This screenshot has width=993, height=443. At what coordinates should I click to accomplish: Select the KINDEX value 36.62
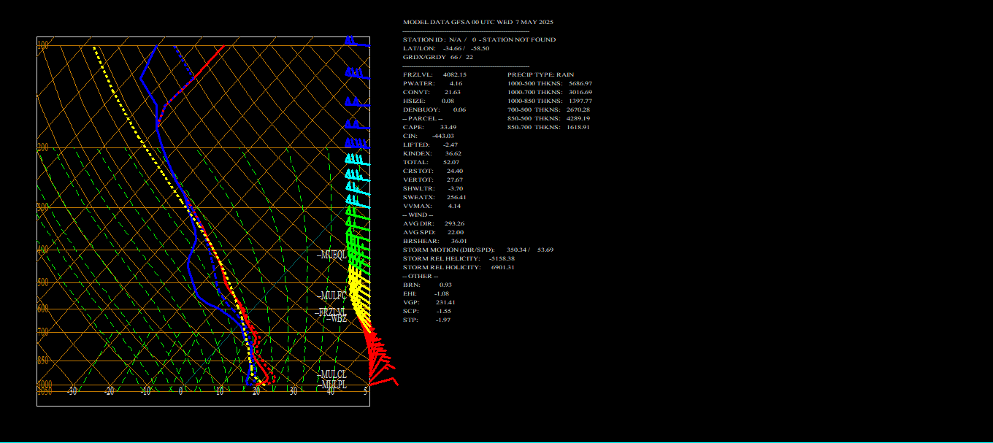tap(453, 153)
